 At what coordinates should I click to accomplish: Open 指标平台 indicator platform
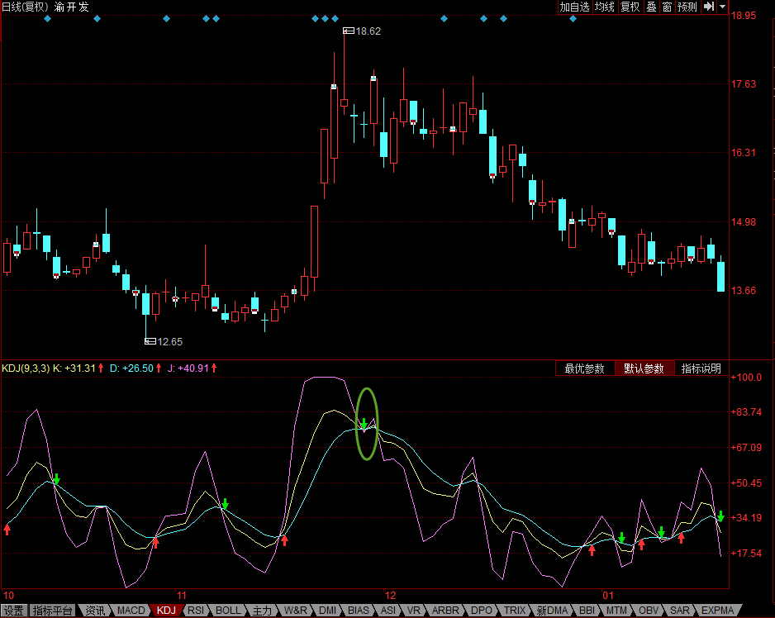click(x=52, y=611)
